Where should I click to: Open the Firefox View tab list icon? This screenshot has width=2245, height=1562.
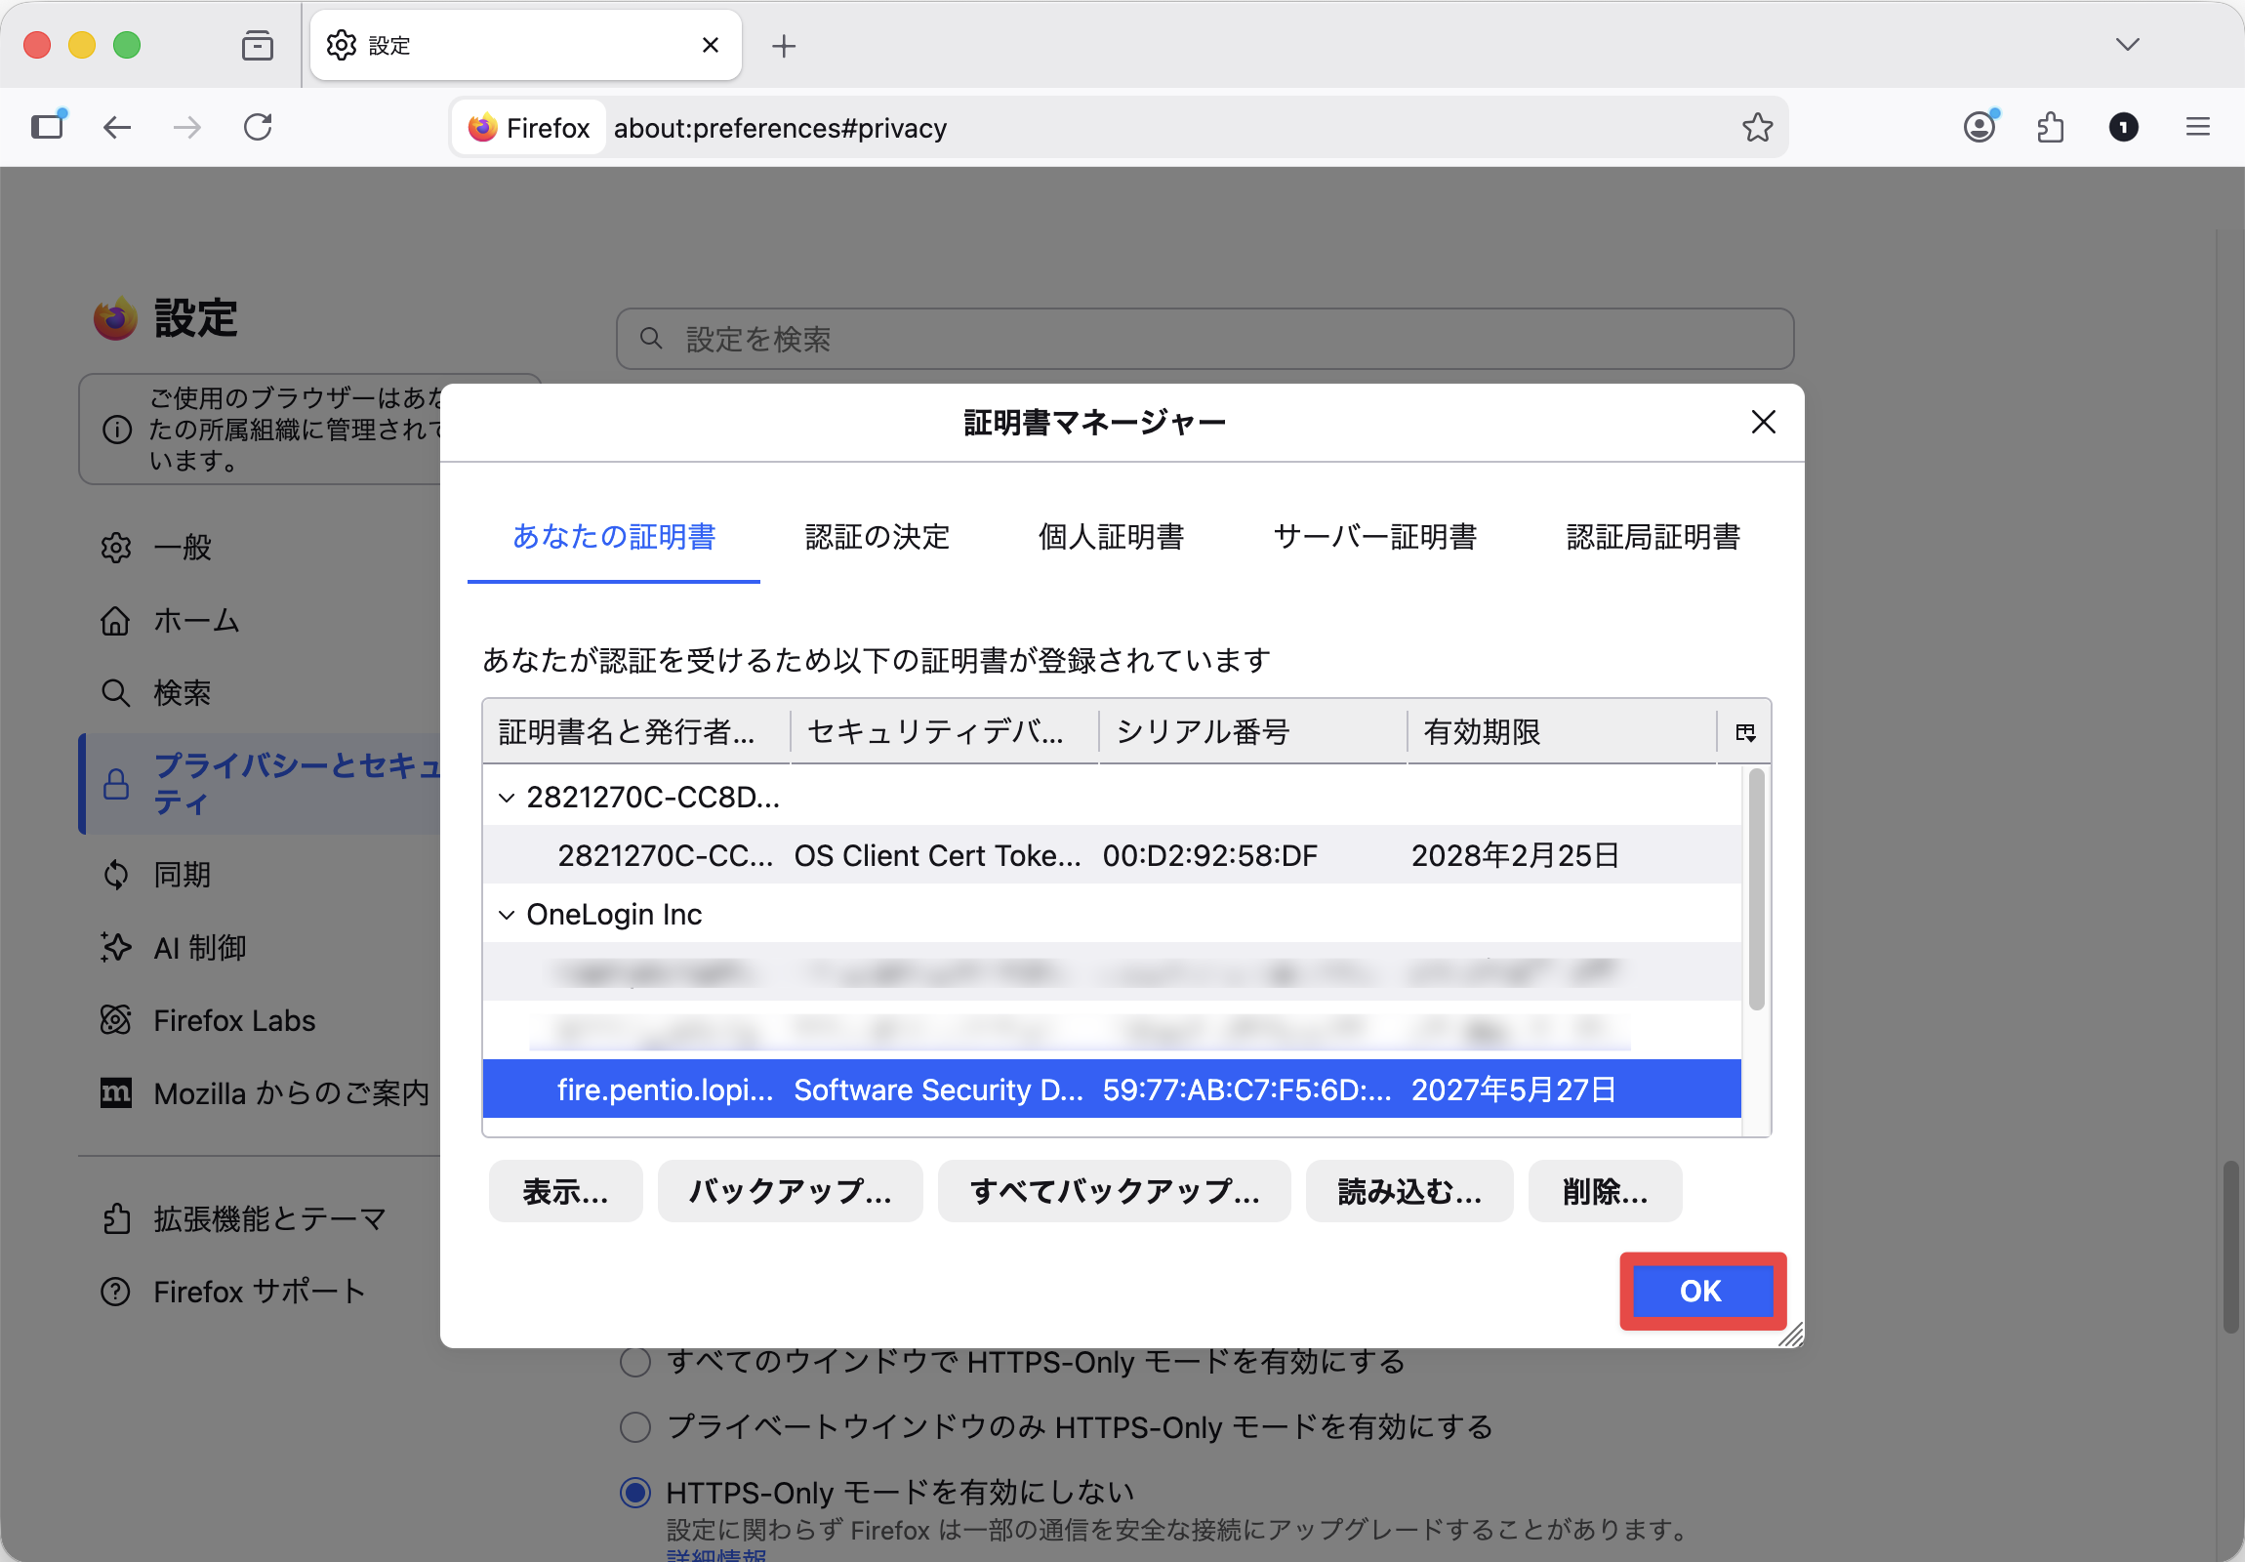[257, 45]
